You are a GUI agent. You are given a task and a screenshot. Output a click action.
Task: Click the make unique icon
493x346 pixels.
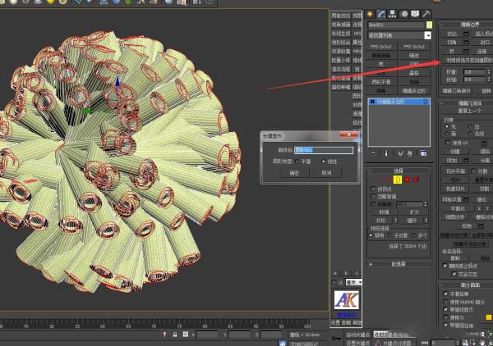tap(400, 153)
